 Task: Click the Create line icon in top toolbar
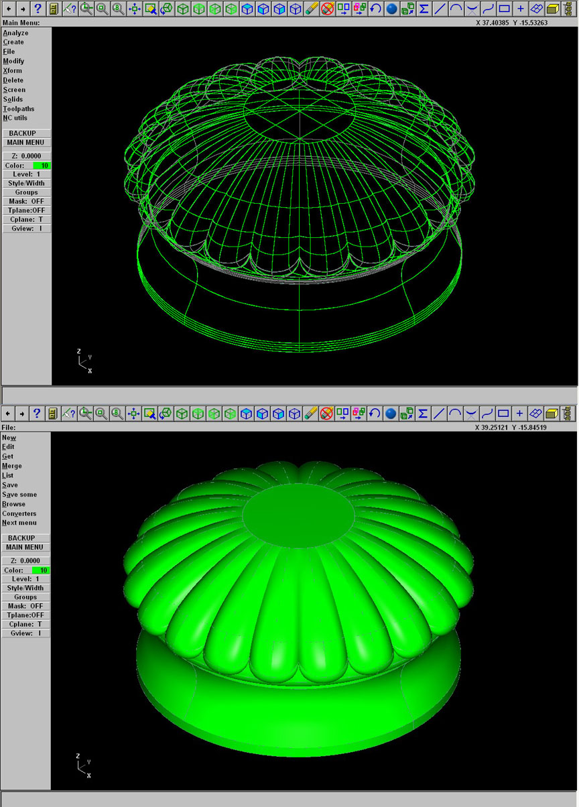click(x=440, y=9)
